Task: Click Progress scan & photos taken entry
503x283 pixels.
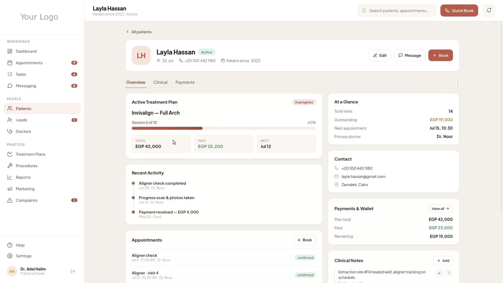Action: (167, 198)
